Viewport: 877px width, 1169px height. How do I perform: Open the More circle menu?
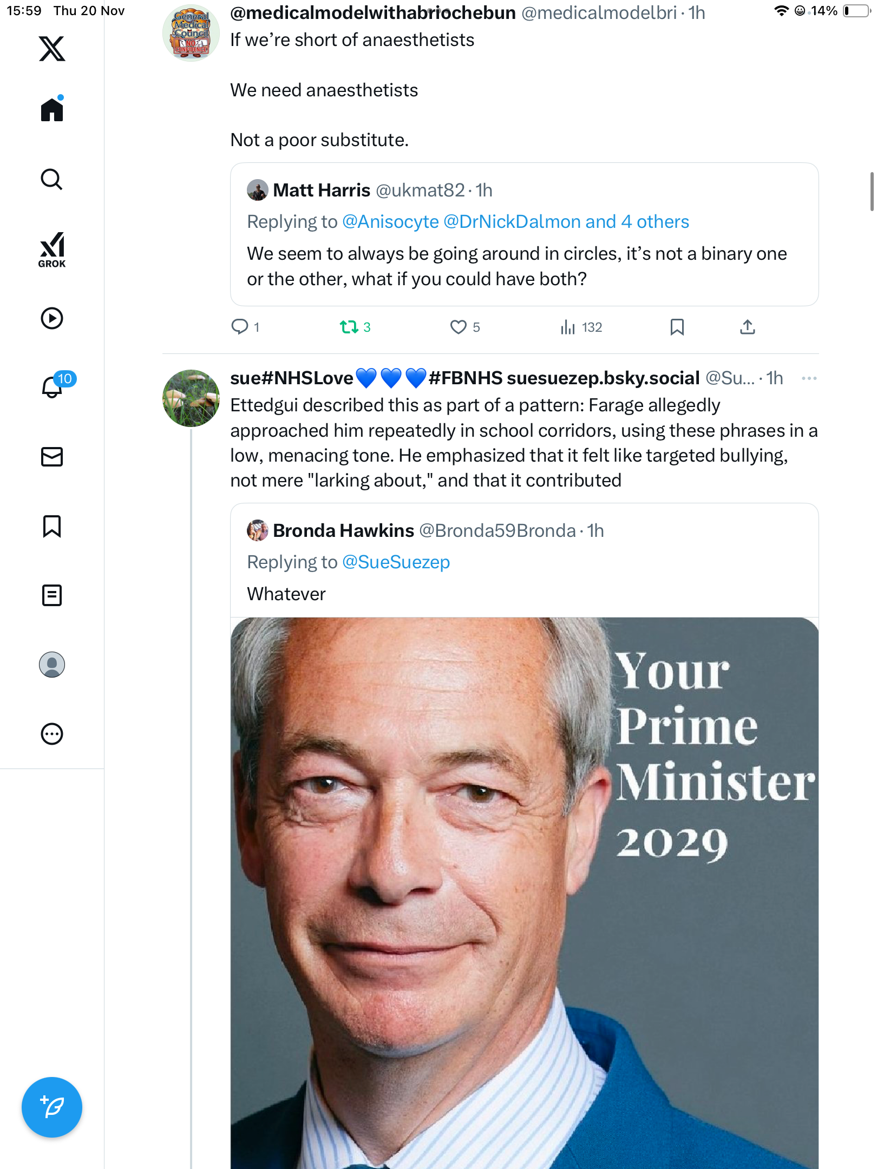pos(52,734)
